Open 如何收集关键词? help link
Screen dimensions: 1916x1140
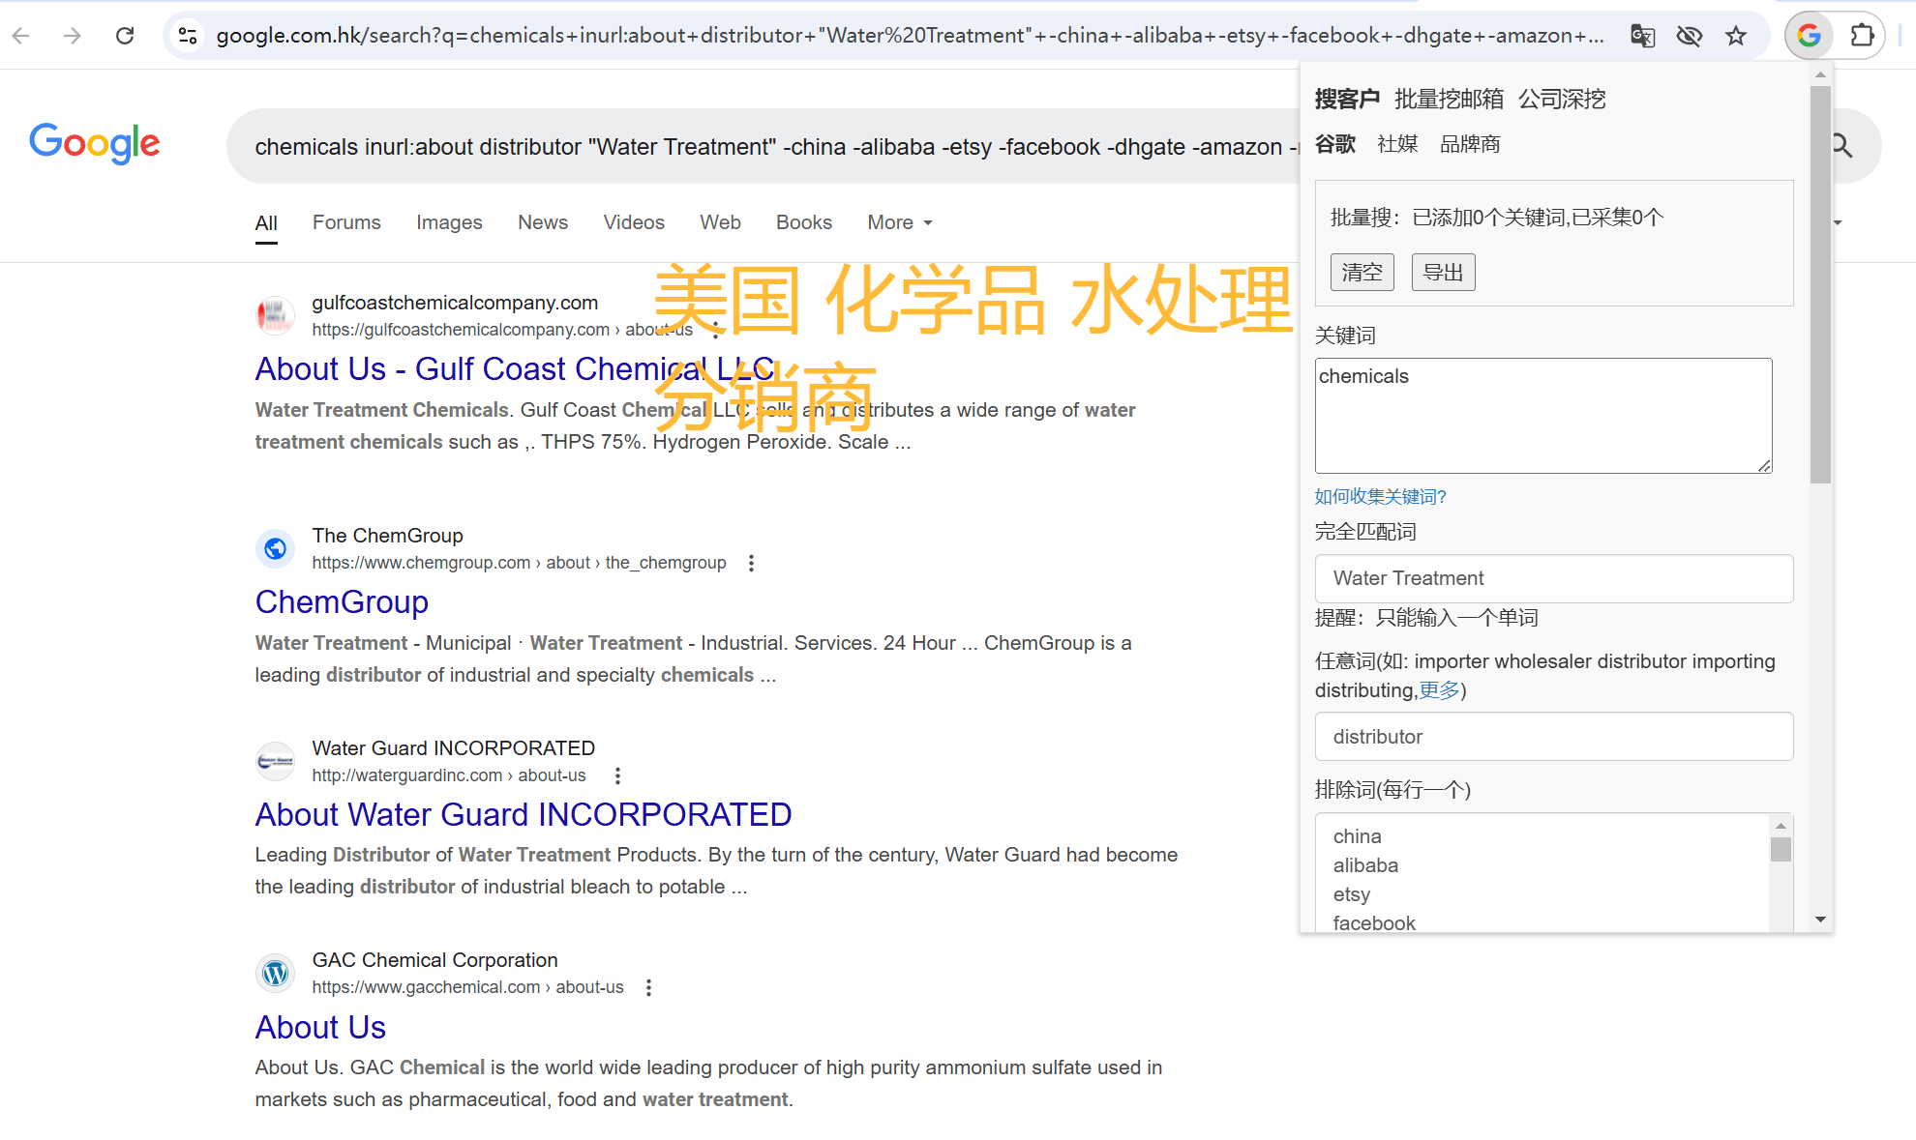tap(1380, 496)
